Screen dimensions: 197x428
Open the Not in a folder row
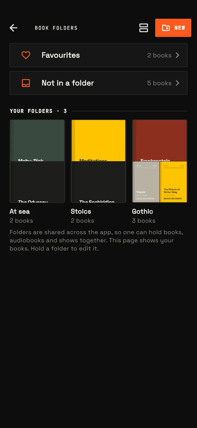coord(98,83)
